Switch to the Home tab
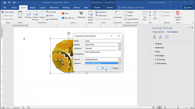Viewport: 195px width, 109px height. pyautogui.click(x=14, y=8)
